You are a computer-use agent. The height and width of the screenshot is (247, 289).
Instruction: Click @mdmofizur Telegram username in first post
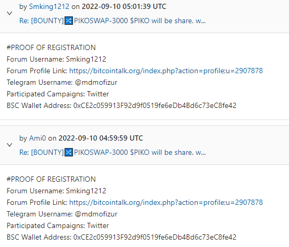(96, 82)
